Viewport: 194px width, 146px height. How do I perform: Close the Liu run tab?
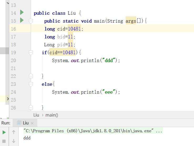pos(32,123)
